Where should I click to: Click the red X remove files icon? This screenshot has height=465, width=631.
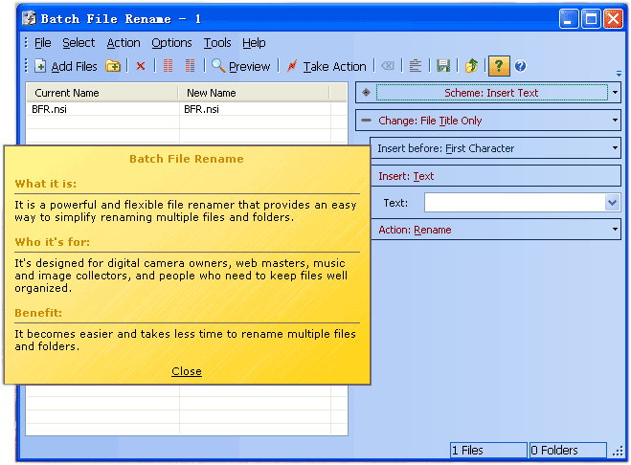141,66
